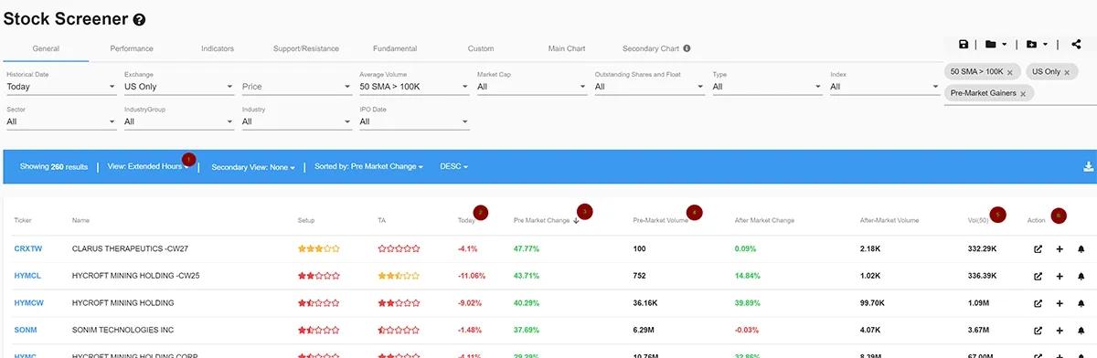
Task: Open the Main Chart tab
Action: click(567, 48)
